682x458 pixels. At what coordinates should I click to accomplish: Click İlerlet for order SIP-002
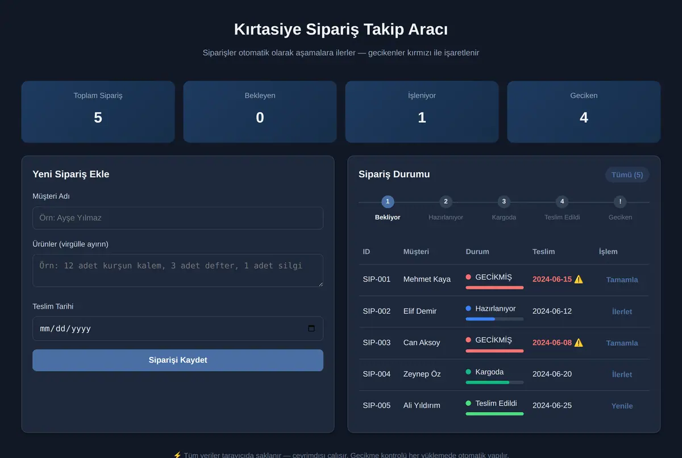(x=622, y=311)
